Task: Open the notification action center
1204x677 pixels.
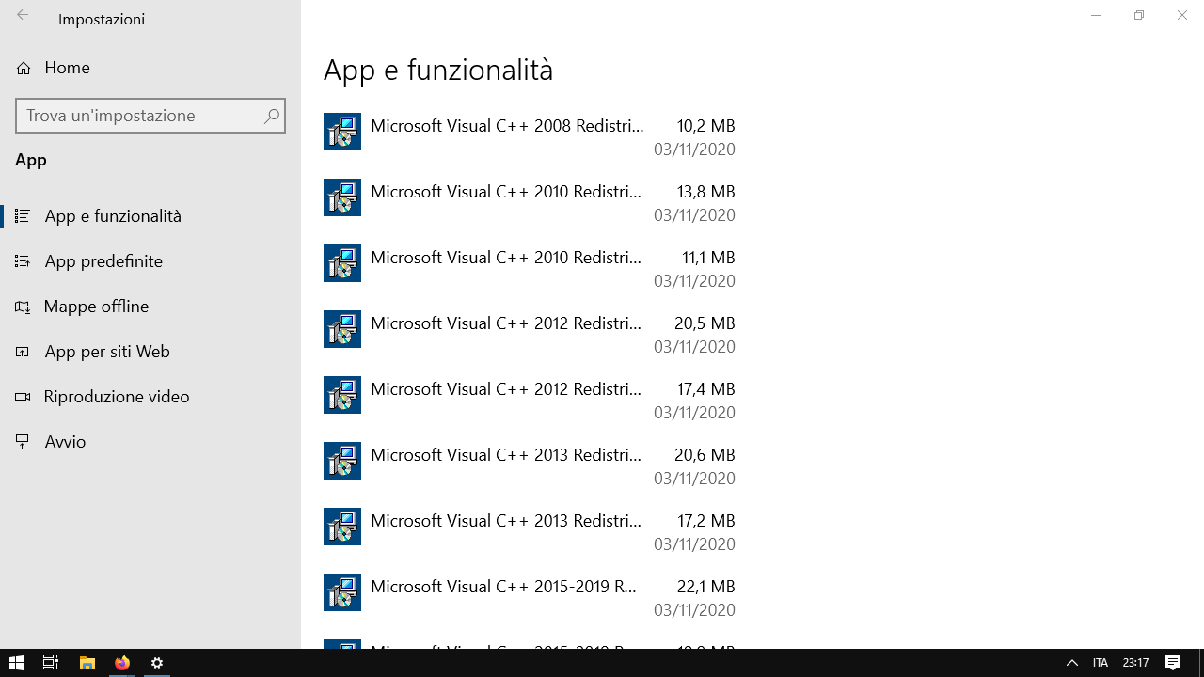Action: point(1173,663)
